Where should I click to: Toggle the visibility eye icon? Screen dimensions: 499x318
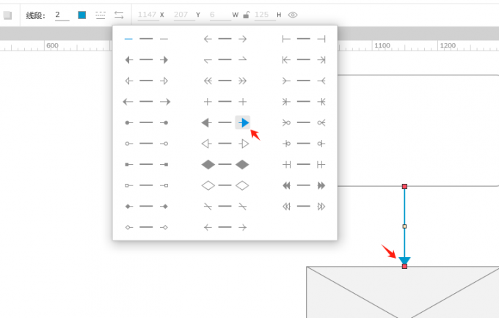click(293, 15)
